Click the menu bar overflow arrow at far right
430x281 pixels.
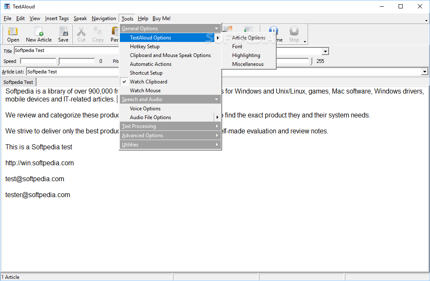pyautogui.click(x=426, y=21)
